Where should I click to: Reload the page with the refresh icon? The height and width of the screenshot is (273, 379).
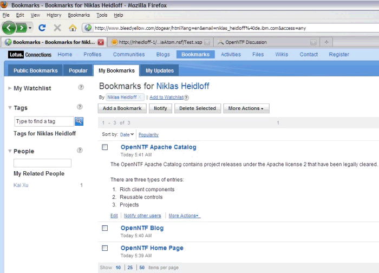tap(42, 28)
